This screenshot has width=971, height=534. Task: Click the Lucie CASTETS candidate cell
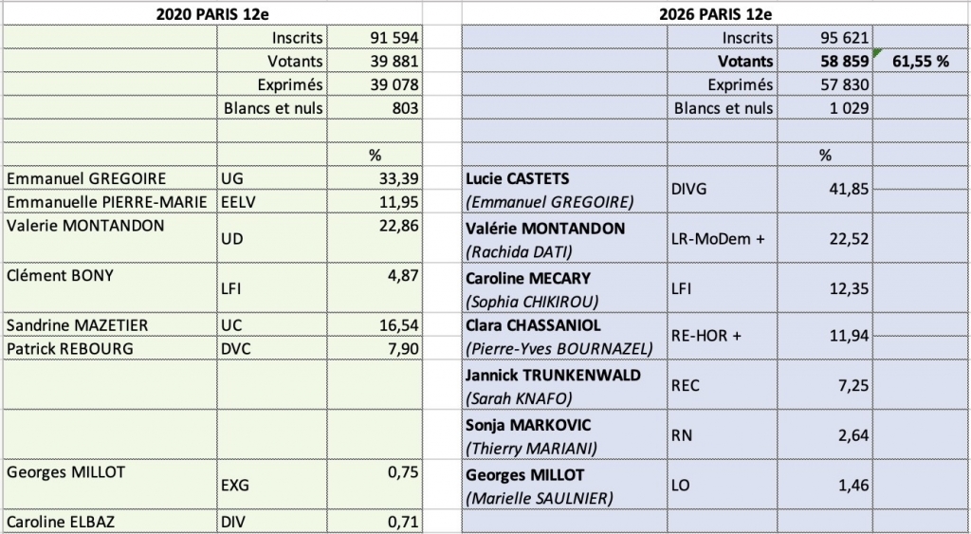tap(563, 189)
